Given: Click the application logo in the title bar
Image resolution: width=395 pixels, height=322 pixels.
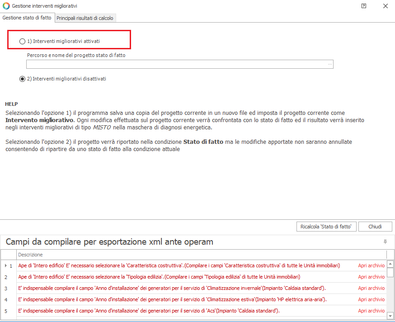Looking at the screenshot, I should (6, 6).
